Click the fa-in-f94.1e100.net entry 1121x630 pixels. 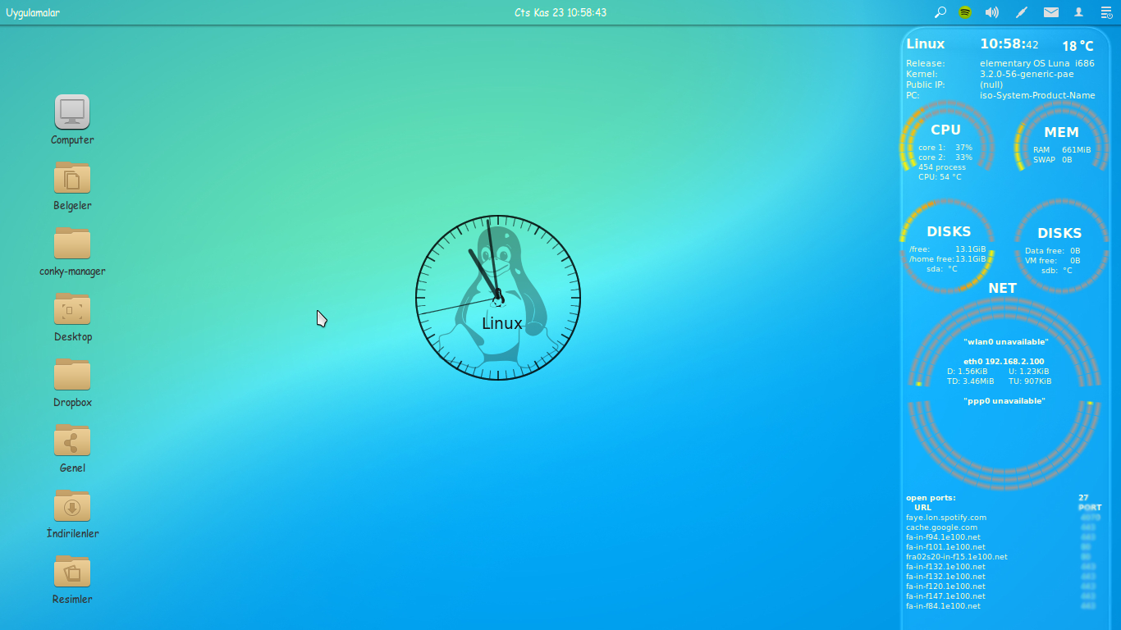tap(943, 537)
